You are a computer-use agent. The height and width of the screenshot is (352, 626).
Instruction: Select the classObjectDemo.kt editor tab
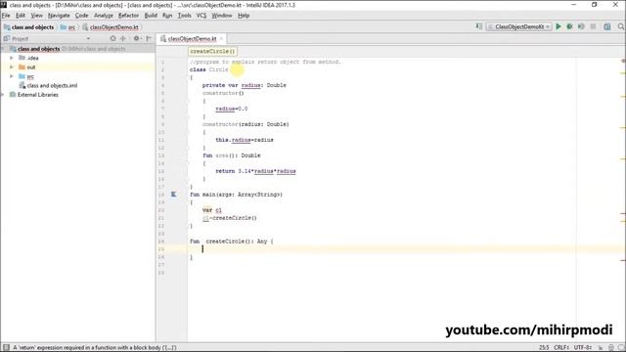click(x=192, y=39)
